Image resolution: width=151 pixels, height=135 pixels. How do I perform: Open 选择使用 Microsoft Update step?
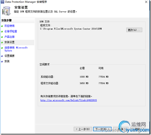[16, 49]
